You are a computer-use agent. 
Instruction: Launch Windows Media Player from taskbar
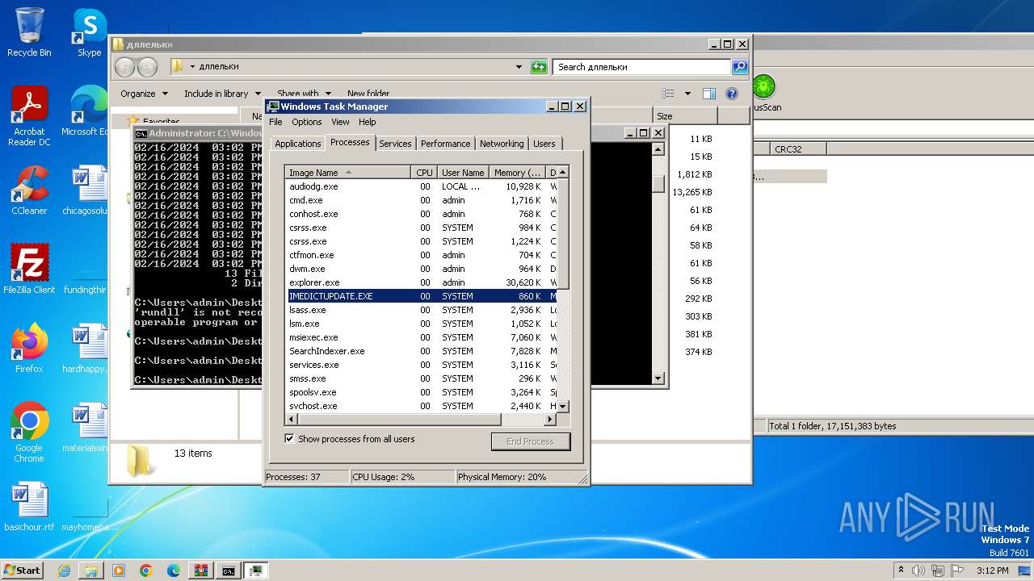119,571
